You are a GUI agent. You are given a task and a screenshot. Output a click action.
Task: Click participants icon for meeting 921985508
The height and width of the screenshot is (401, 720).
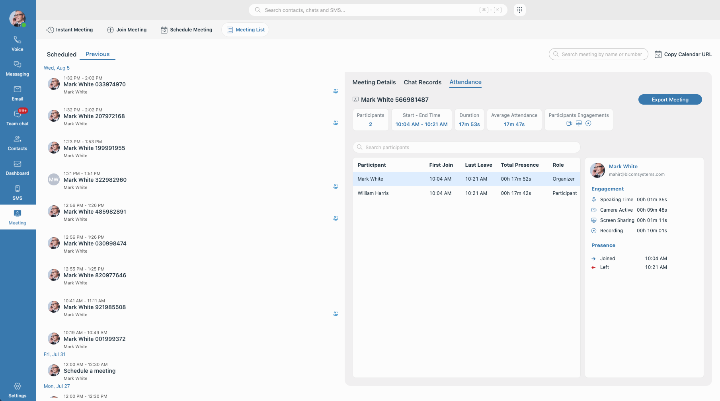pyautogui.click(x=336, y=314)
